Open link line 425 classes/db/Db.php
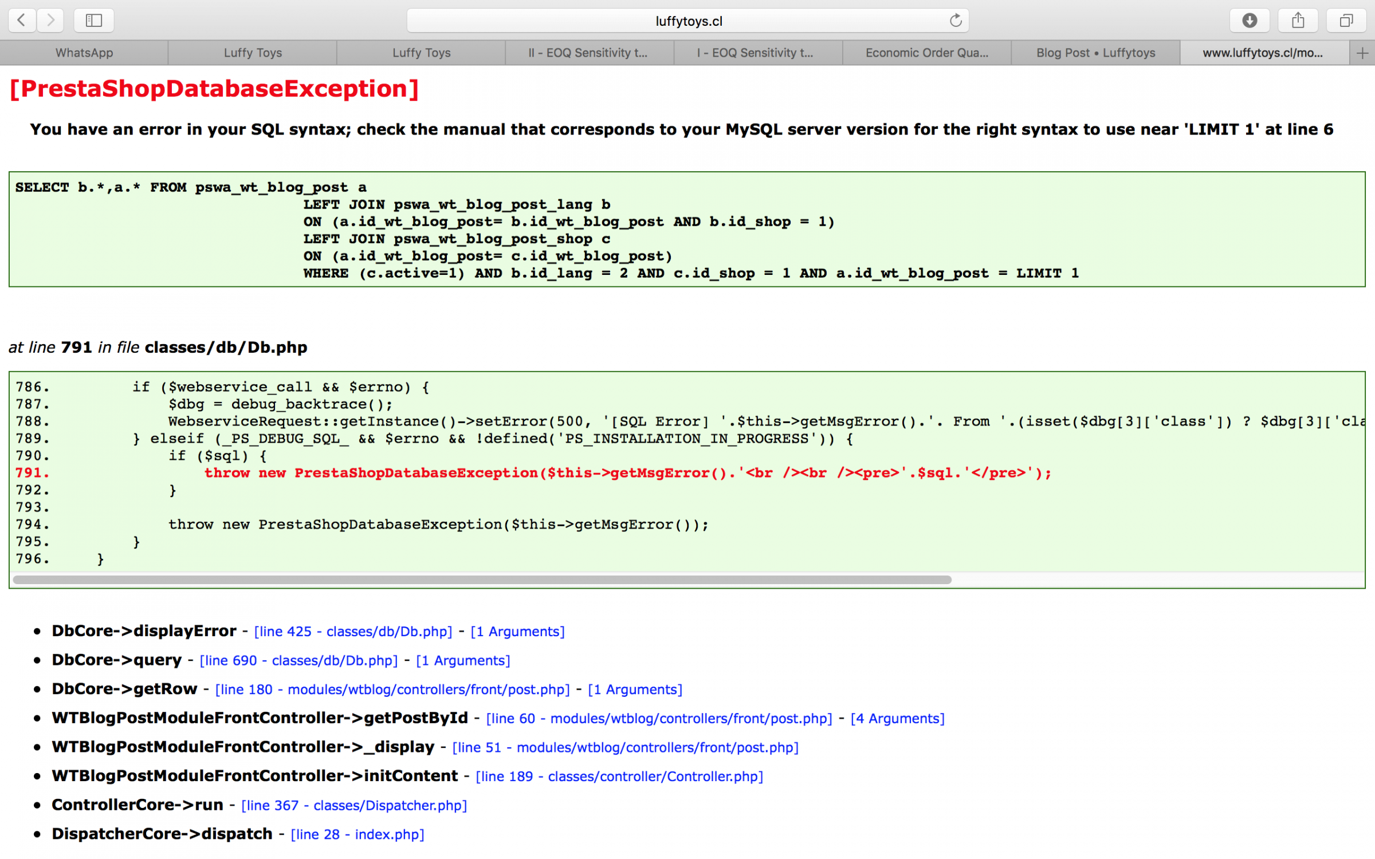Image resolution: width=1375 pixels, height=859 pixels. pyautogui.click(x=353, y=632)
